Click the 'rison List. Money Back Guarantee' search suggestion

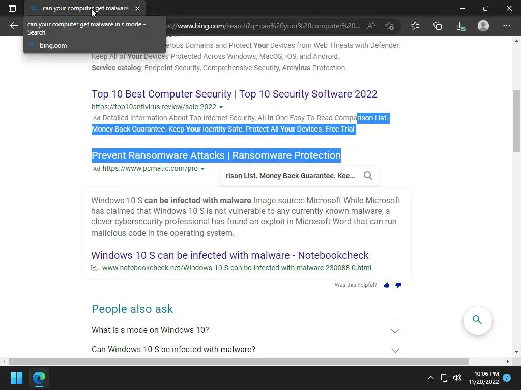pos(290,175)
